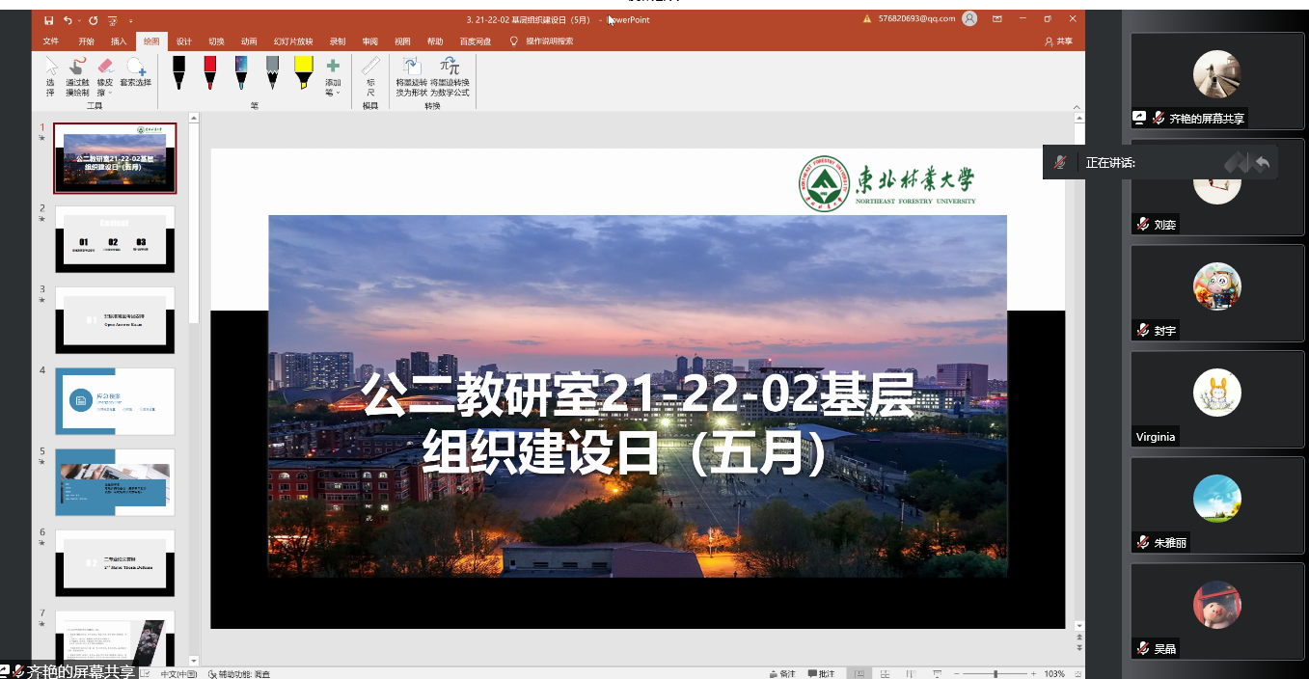Select slide 4 thumbnail in panel
This screenshot has height=679, width=1309.
point(115,402)
